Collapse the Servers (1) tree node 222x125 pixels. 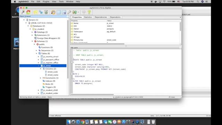(x=24, y=20)
